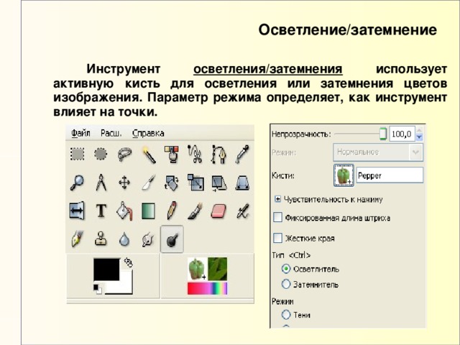Select the Ellipse Select tool
Screen dimensions: 460x345
101,154
